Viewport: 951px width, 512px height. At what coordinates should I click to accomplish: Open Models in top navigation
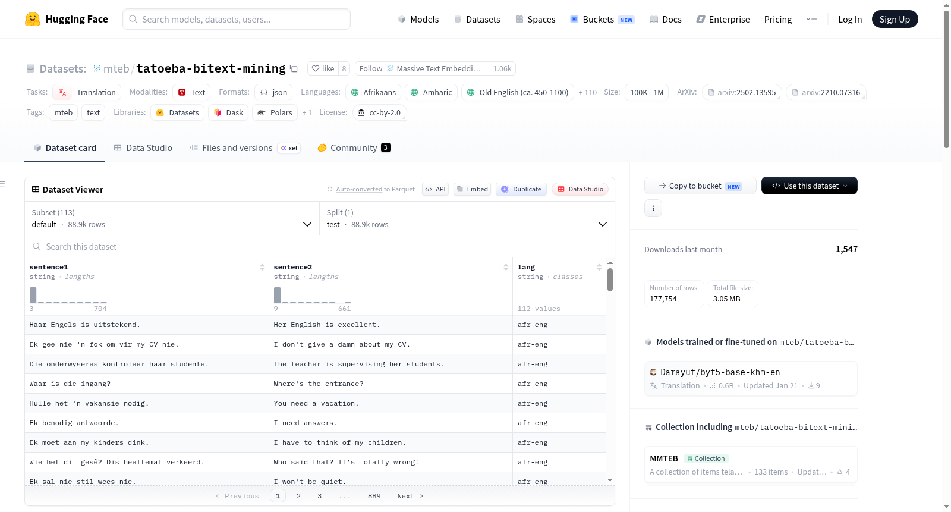[x=418, y=19]
